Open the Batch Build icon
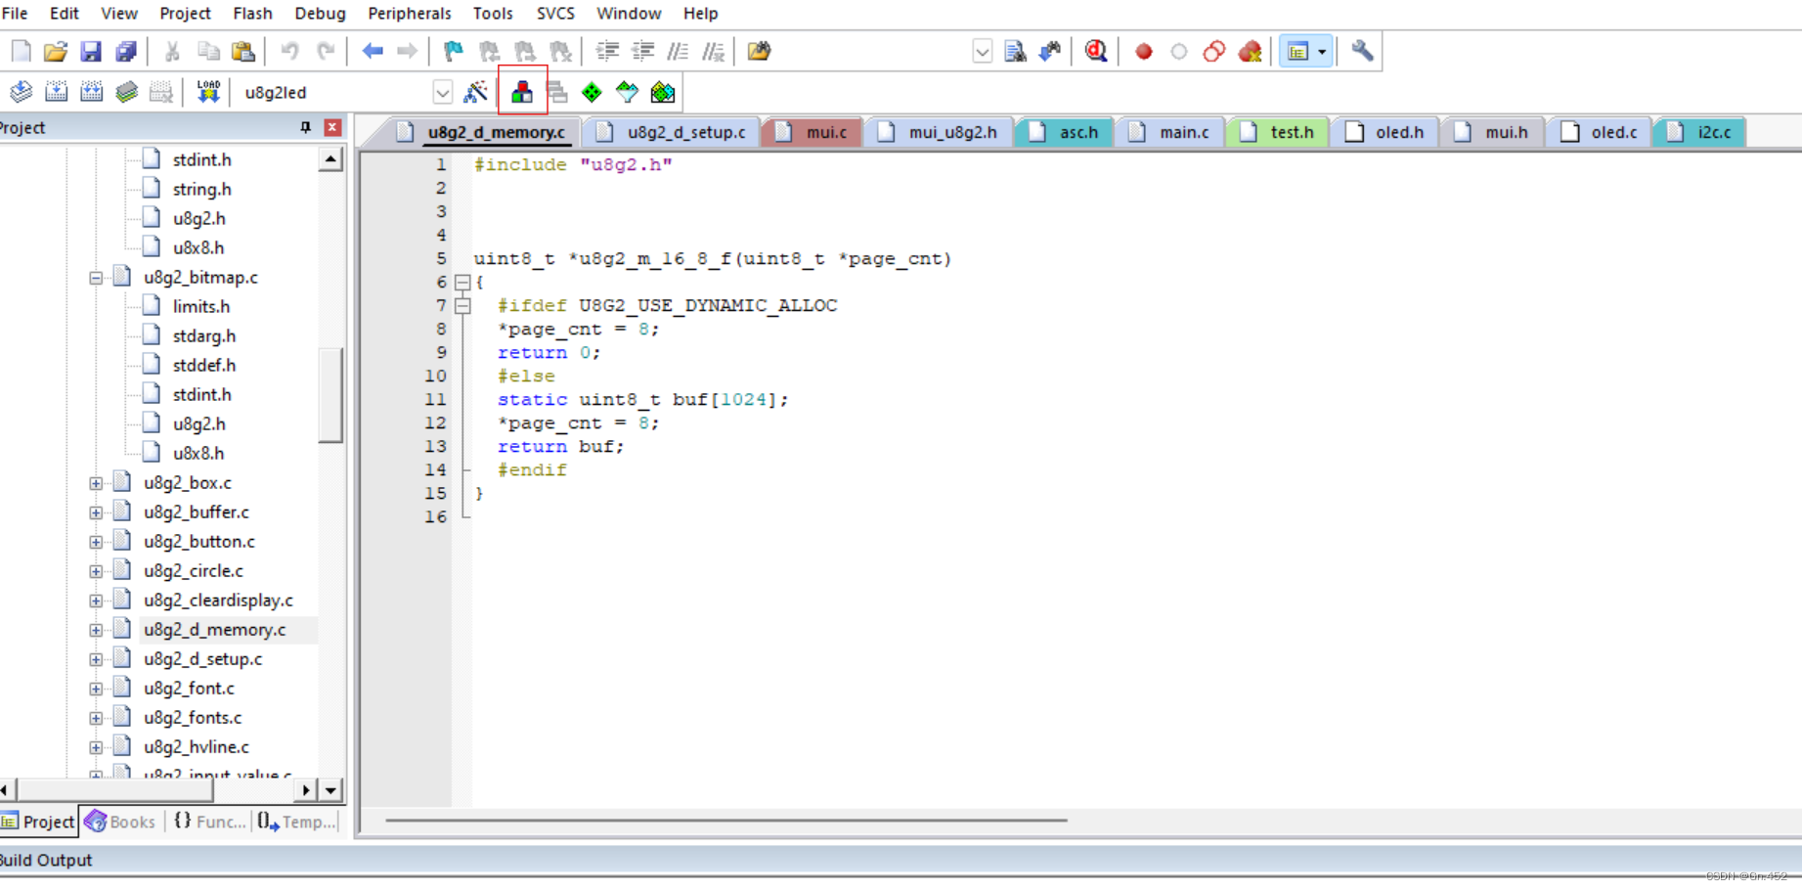Screen dimensions: 1802x890 (x=126, y=92)
